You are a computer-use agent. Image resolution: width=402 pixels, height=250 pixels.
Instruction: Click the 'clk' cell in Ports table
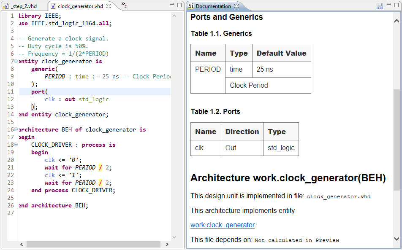click(x=206, y=148)
